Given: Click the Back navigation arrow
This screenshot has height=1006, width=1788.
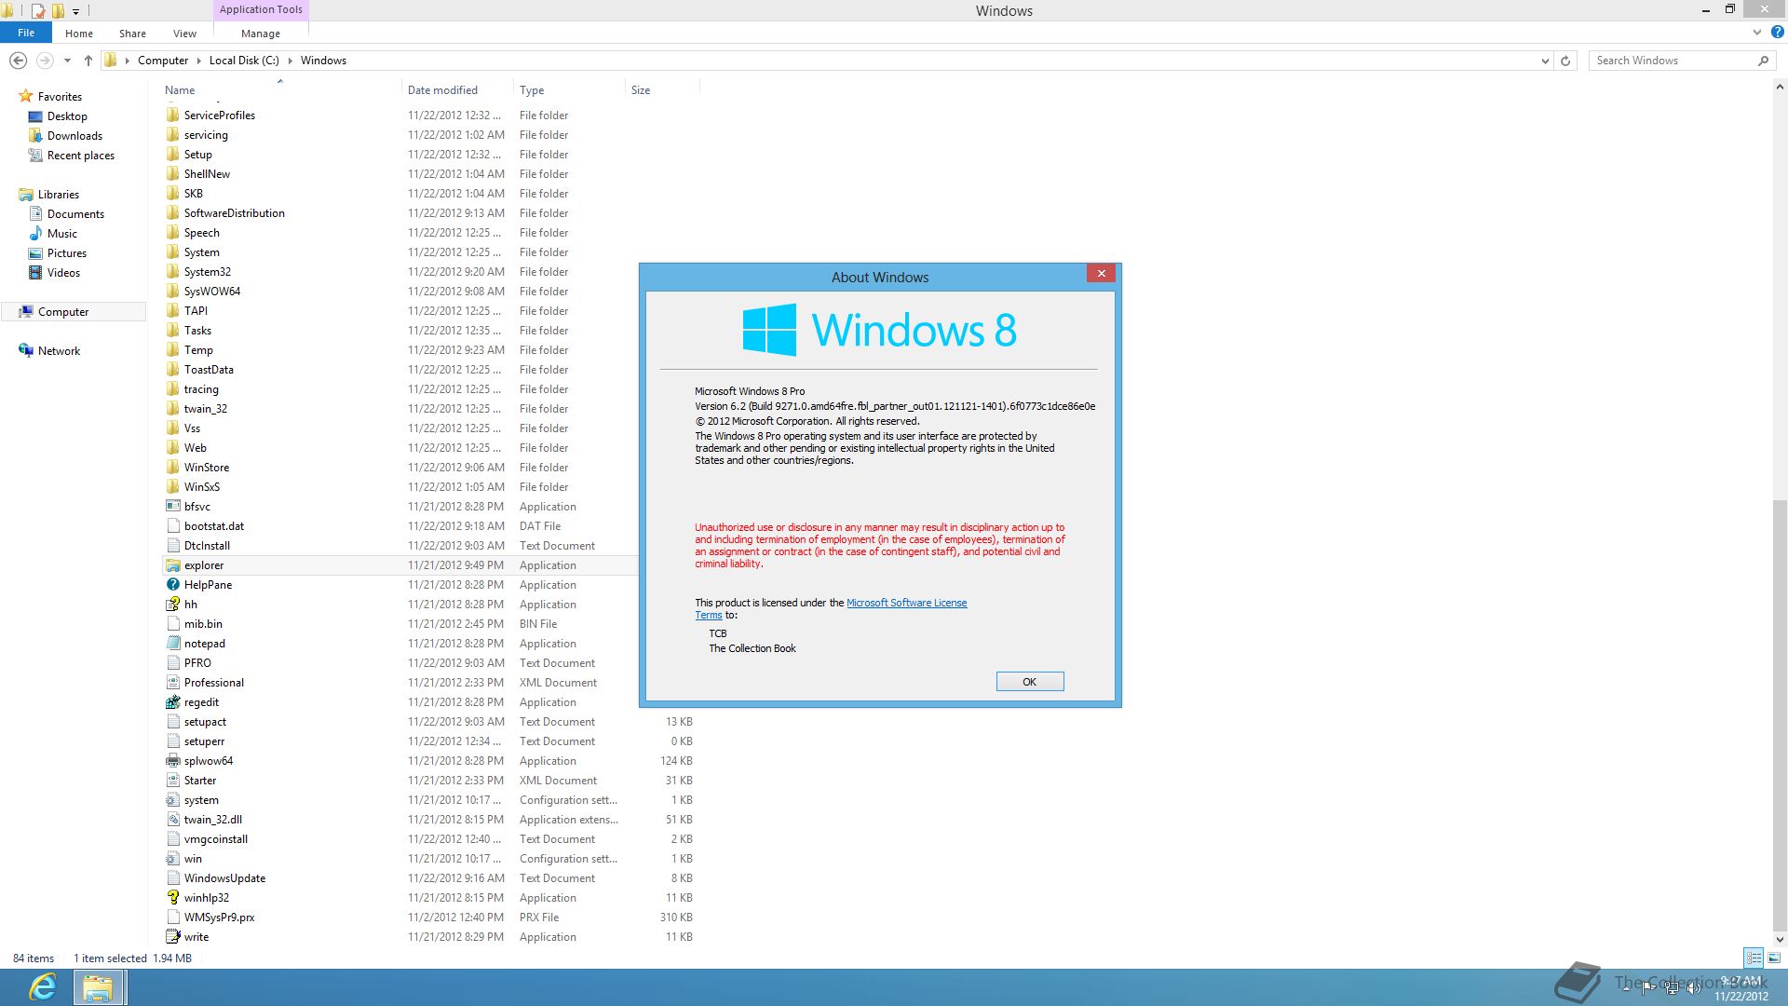Looking at the screenshot, I should 18,61.
